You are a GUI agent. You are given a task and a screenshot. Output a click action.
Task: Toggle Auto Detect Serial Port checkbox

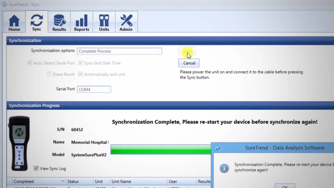[x=29, y=63]
